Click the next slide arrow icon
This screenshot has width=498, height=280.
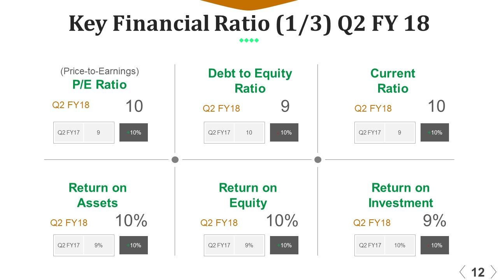coord(493,272)
